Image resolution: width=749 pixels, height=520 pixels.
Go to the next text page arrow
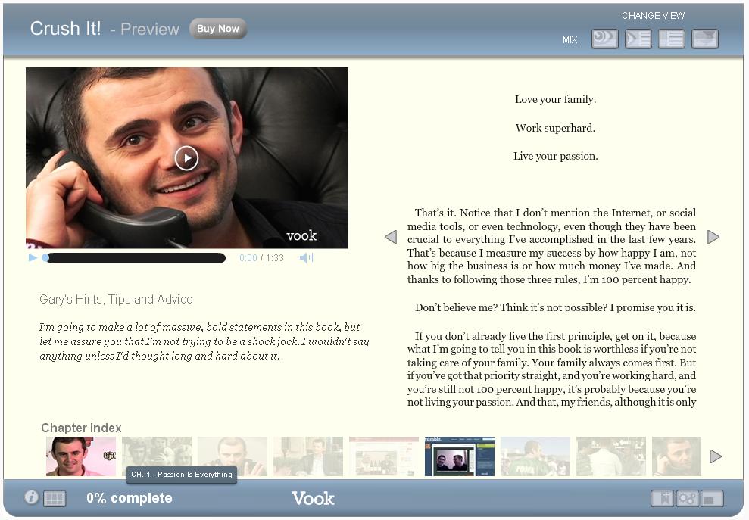pyautogui.click(x=713, y=237)
